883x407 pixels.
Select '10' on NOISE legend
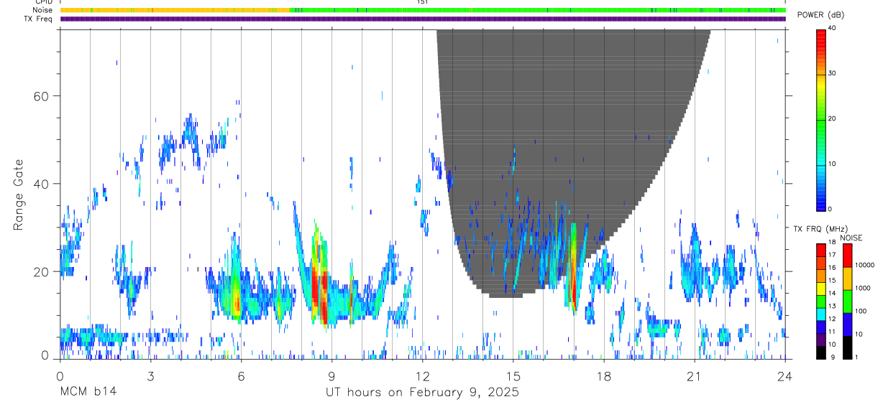point(858,334)
